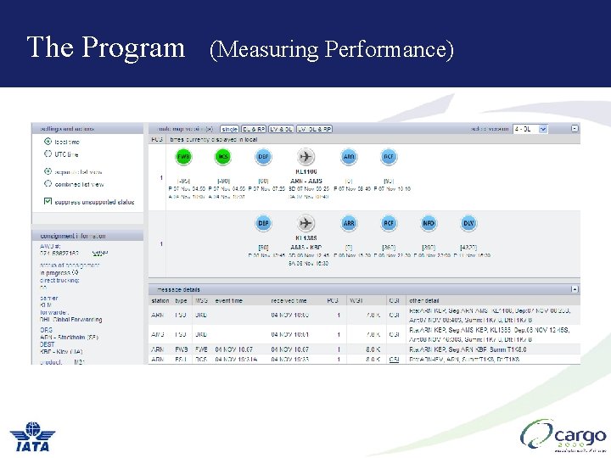This screenshot has width=611, height=458.
Task: Select the combined leg view option
Action: click(x=48, y=184)
